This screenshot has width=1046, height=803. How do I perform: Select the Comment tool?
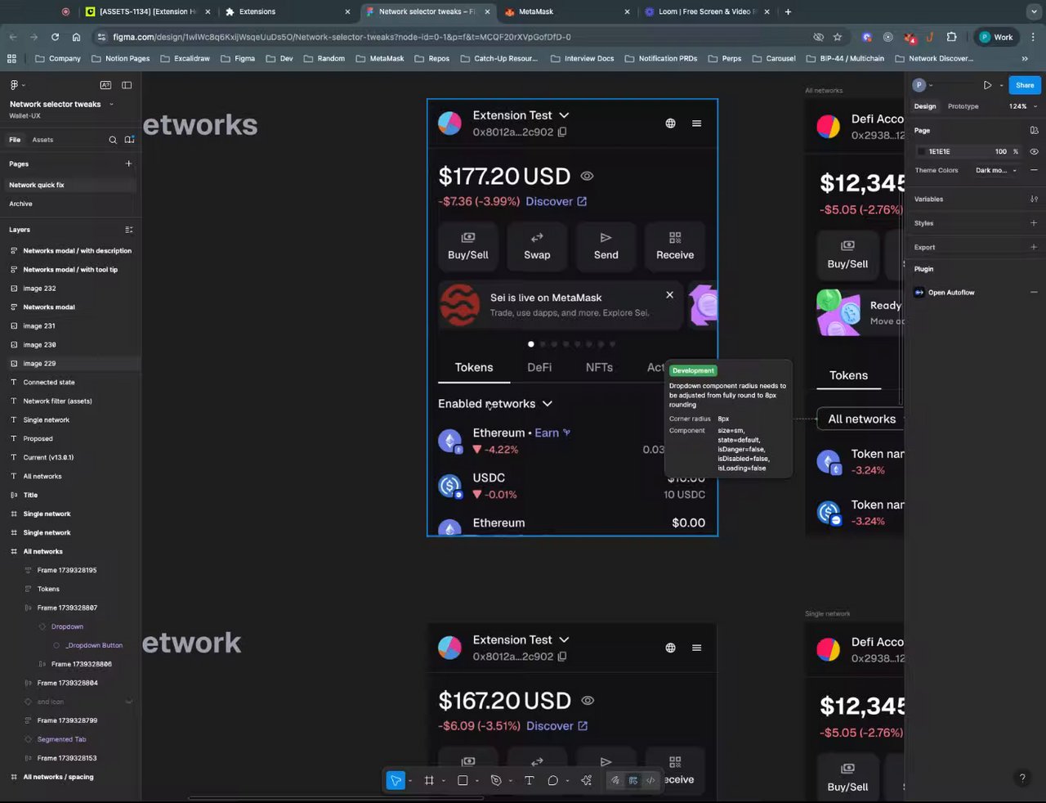552,780
